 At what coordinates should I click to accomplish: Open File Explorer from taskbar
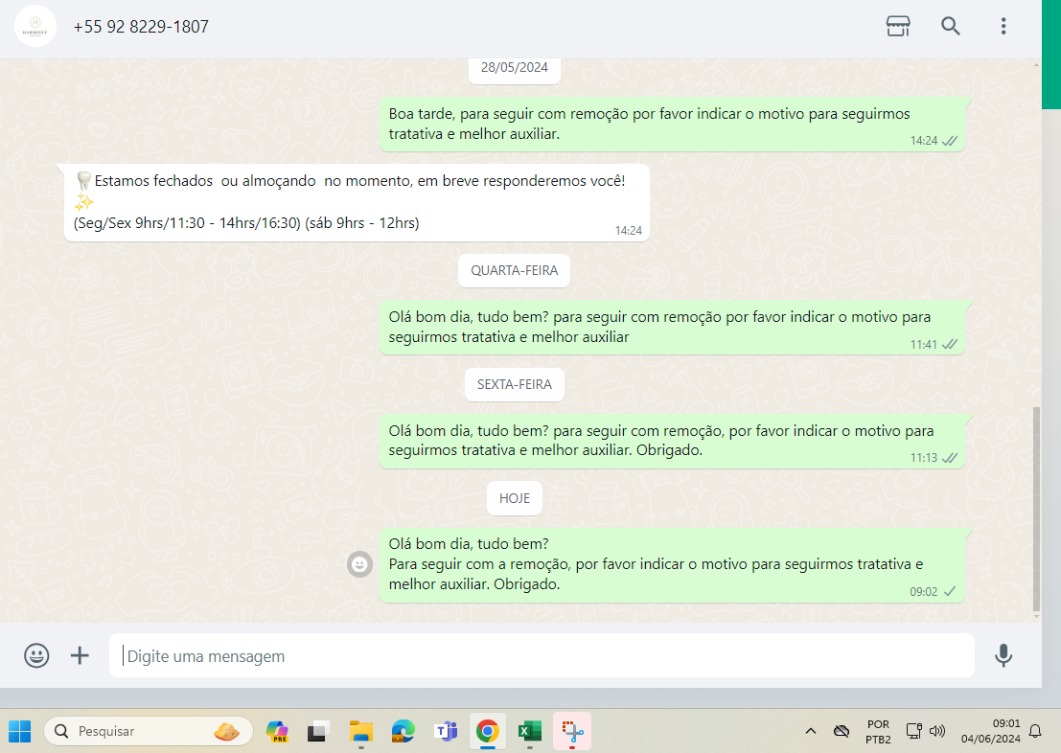361,732
